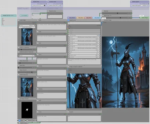
Task: Collapse the Hands node via its title dot
Action: [x=38, y=66]
